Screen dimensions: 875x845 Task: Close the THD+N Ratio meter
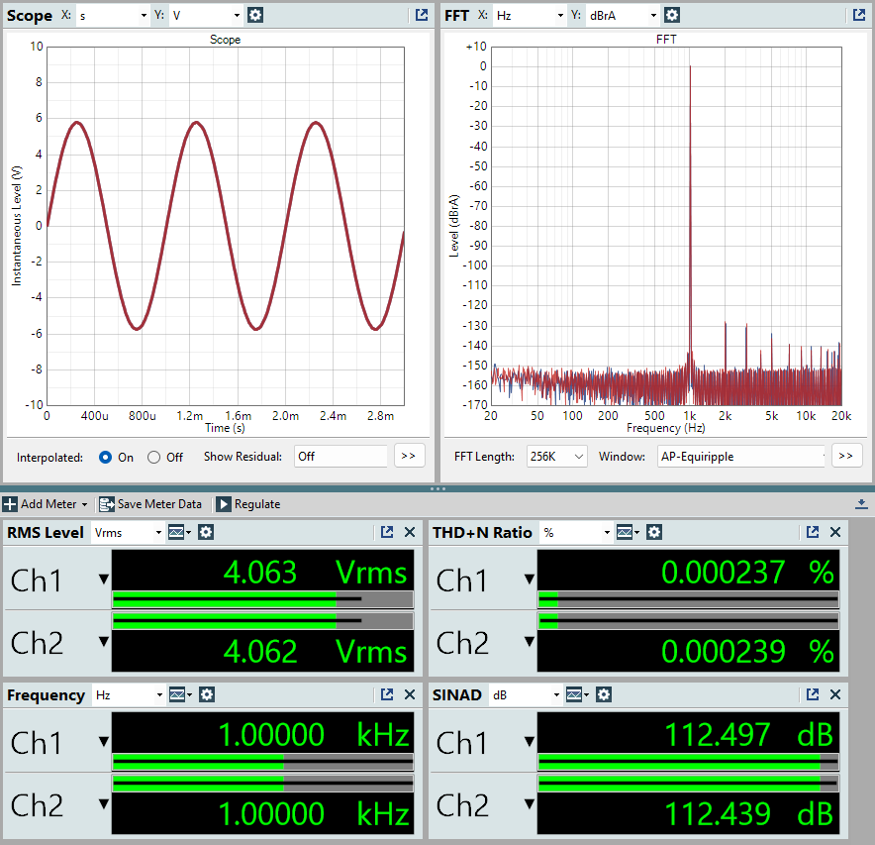click(x=835, y=532)
